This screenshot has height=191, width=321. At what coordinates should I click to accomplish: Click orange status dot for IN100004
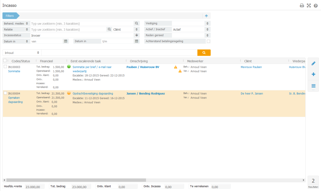click(x=69, y=93)
